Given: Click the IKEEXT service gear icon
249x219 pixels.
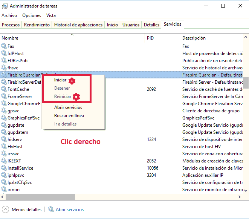Looking at the screenshot, I should (x=4, y=161).
